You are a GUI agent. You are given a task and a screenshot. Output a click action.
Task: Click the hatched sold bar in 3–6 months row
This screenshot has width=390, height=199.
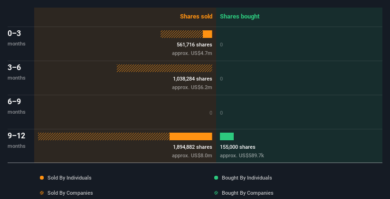164,68
